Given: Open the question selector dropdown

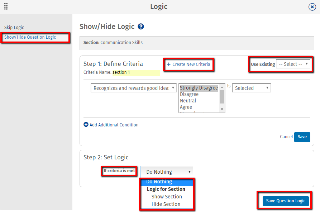Looking at the screenshot, I should click(x=133, y=88).
